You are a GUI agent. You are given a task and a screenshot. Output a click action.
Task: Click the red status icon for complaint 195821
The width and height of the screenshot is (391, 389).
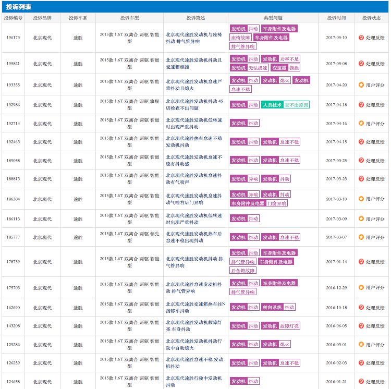coord(361,64)
